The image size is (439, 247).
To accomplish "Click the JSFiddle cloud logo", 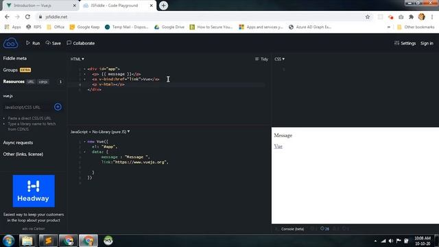I will [10, 43].
